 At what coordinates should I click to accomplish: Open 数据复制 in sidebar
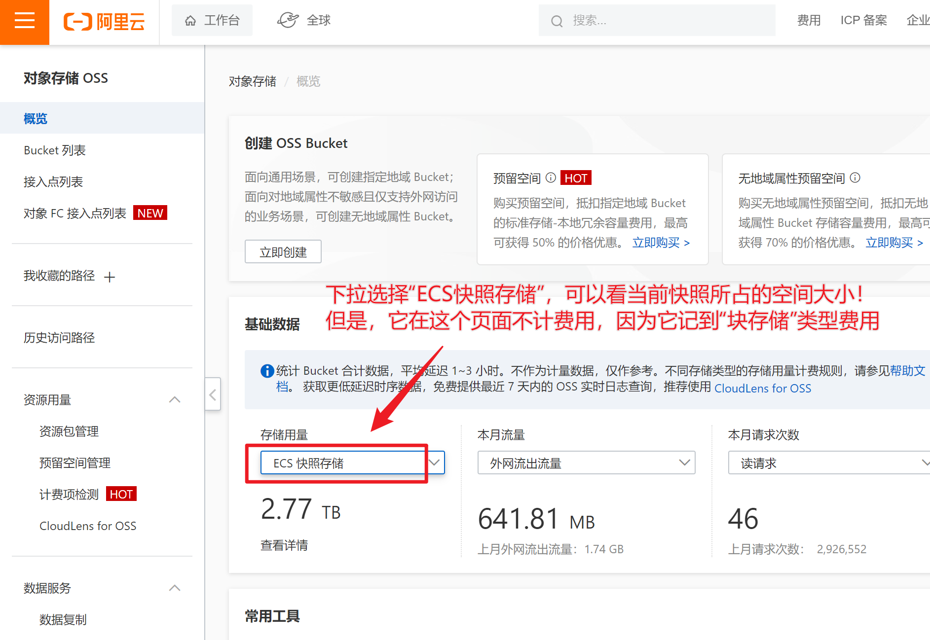tap(63, 620)
